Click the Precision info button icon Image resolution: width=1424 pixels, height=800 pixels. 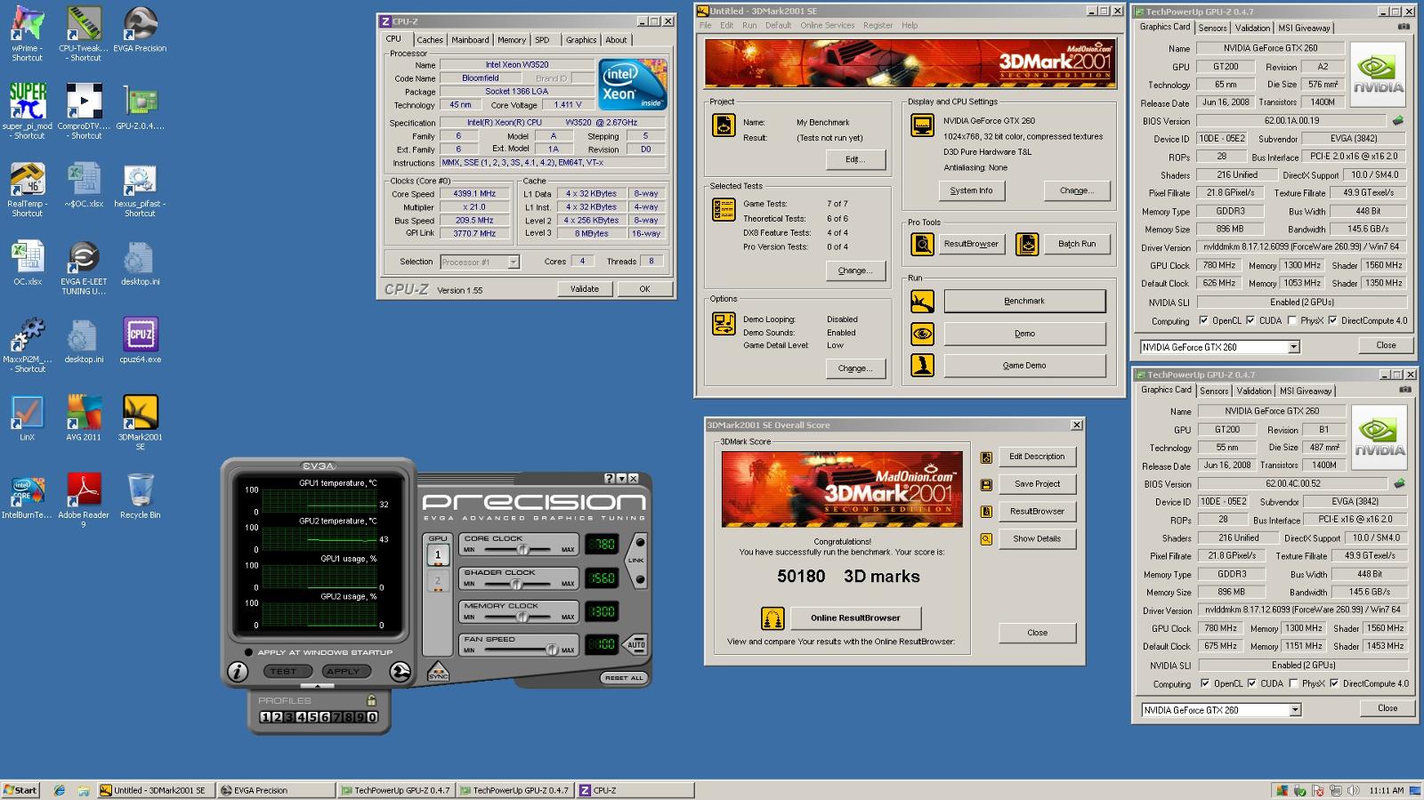click(x=238, y=672)
